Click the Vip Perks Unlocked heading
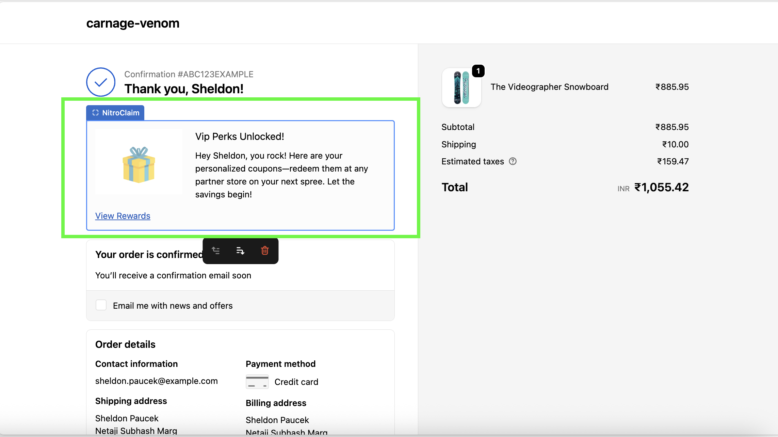778x437 pixels. point(240,136)
